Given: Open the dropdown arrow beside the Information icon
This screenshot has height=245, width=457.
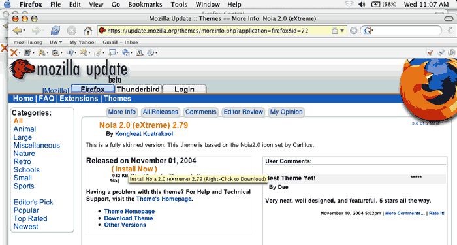Looking at the screenshot, I should tap(76, 53).
